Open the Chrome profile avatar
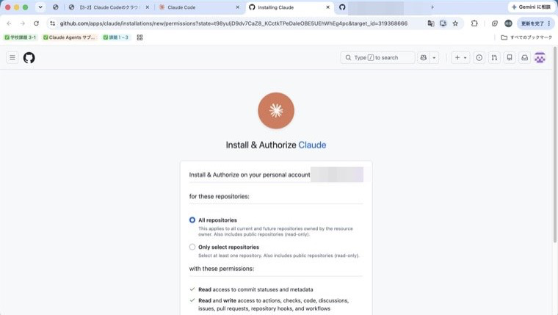 pos(508,23)
